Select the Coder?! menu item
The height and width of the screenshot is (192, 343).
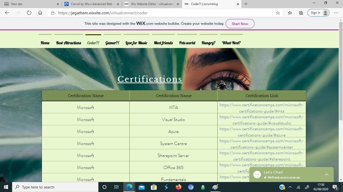93,43
